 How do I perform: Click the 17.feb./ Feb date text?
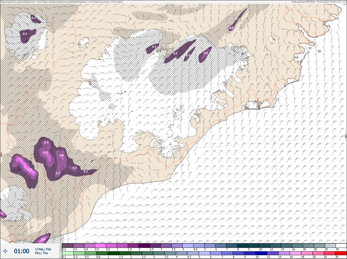point(43,249)
